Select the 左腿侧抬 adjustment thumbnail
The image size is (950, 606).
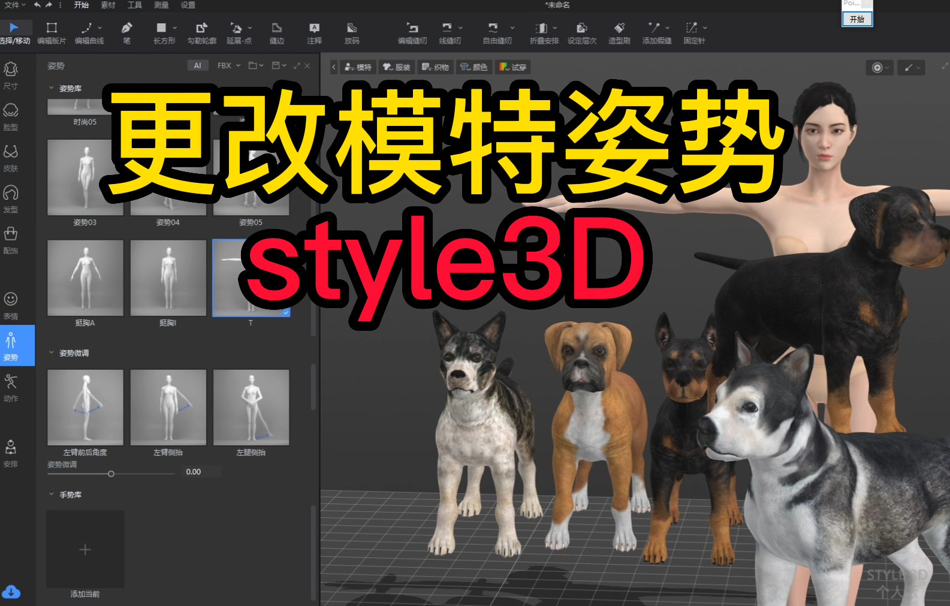tap(251, 408)
